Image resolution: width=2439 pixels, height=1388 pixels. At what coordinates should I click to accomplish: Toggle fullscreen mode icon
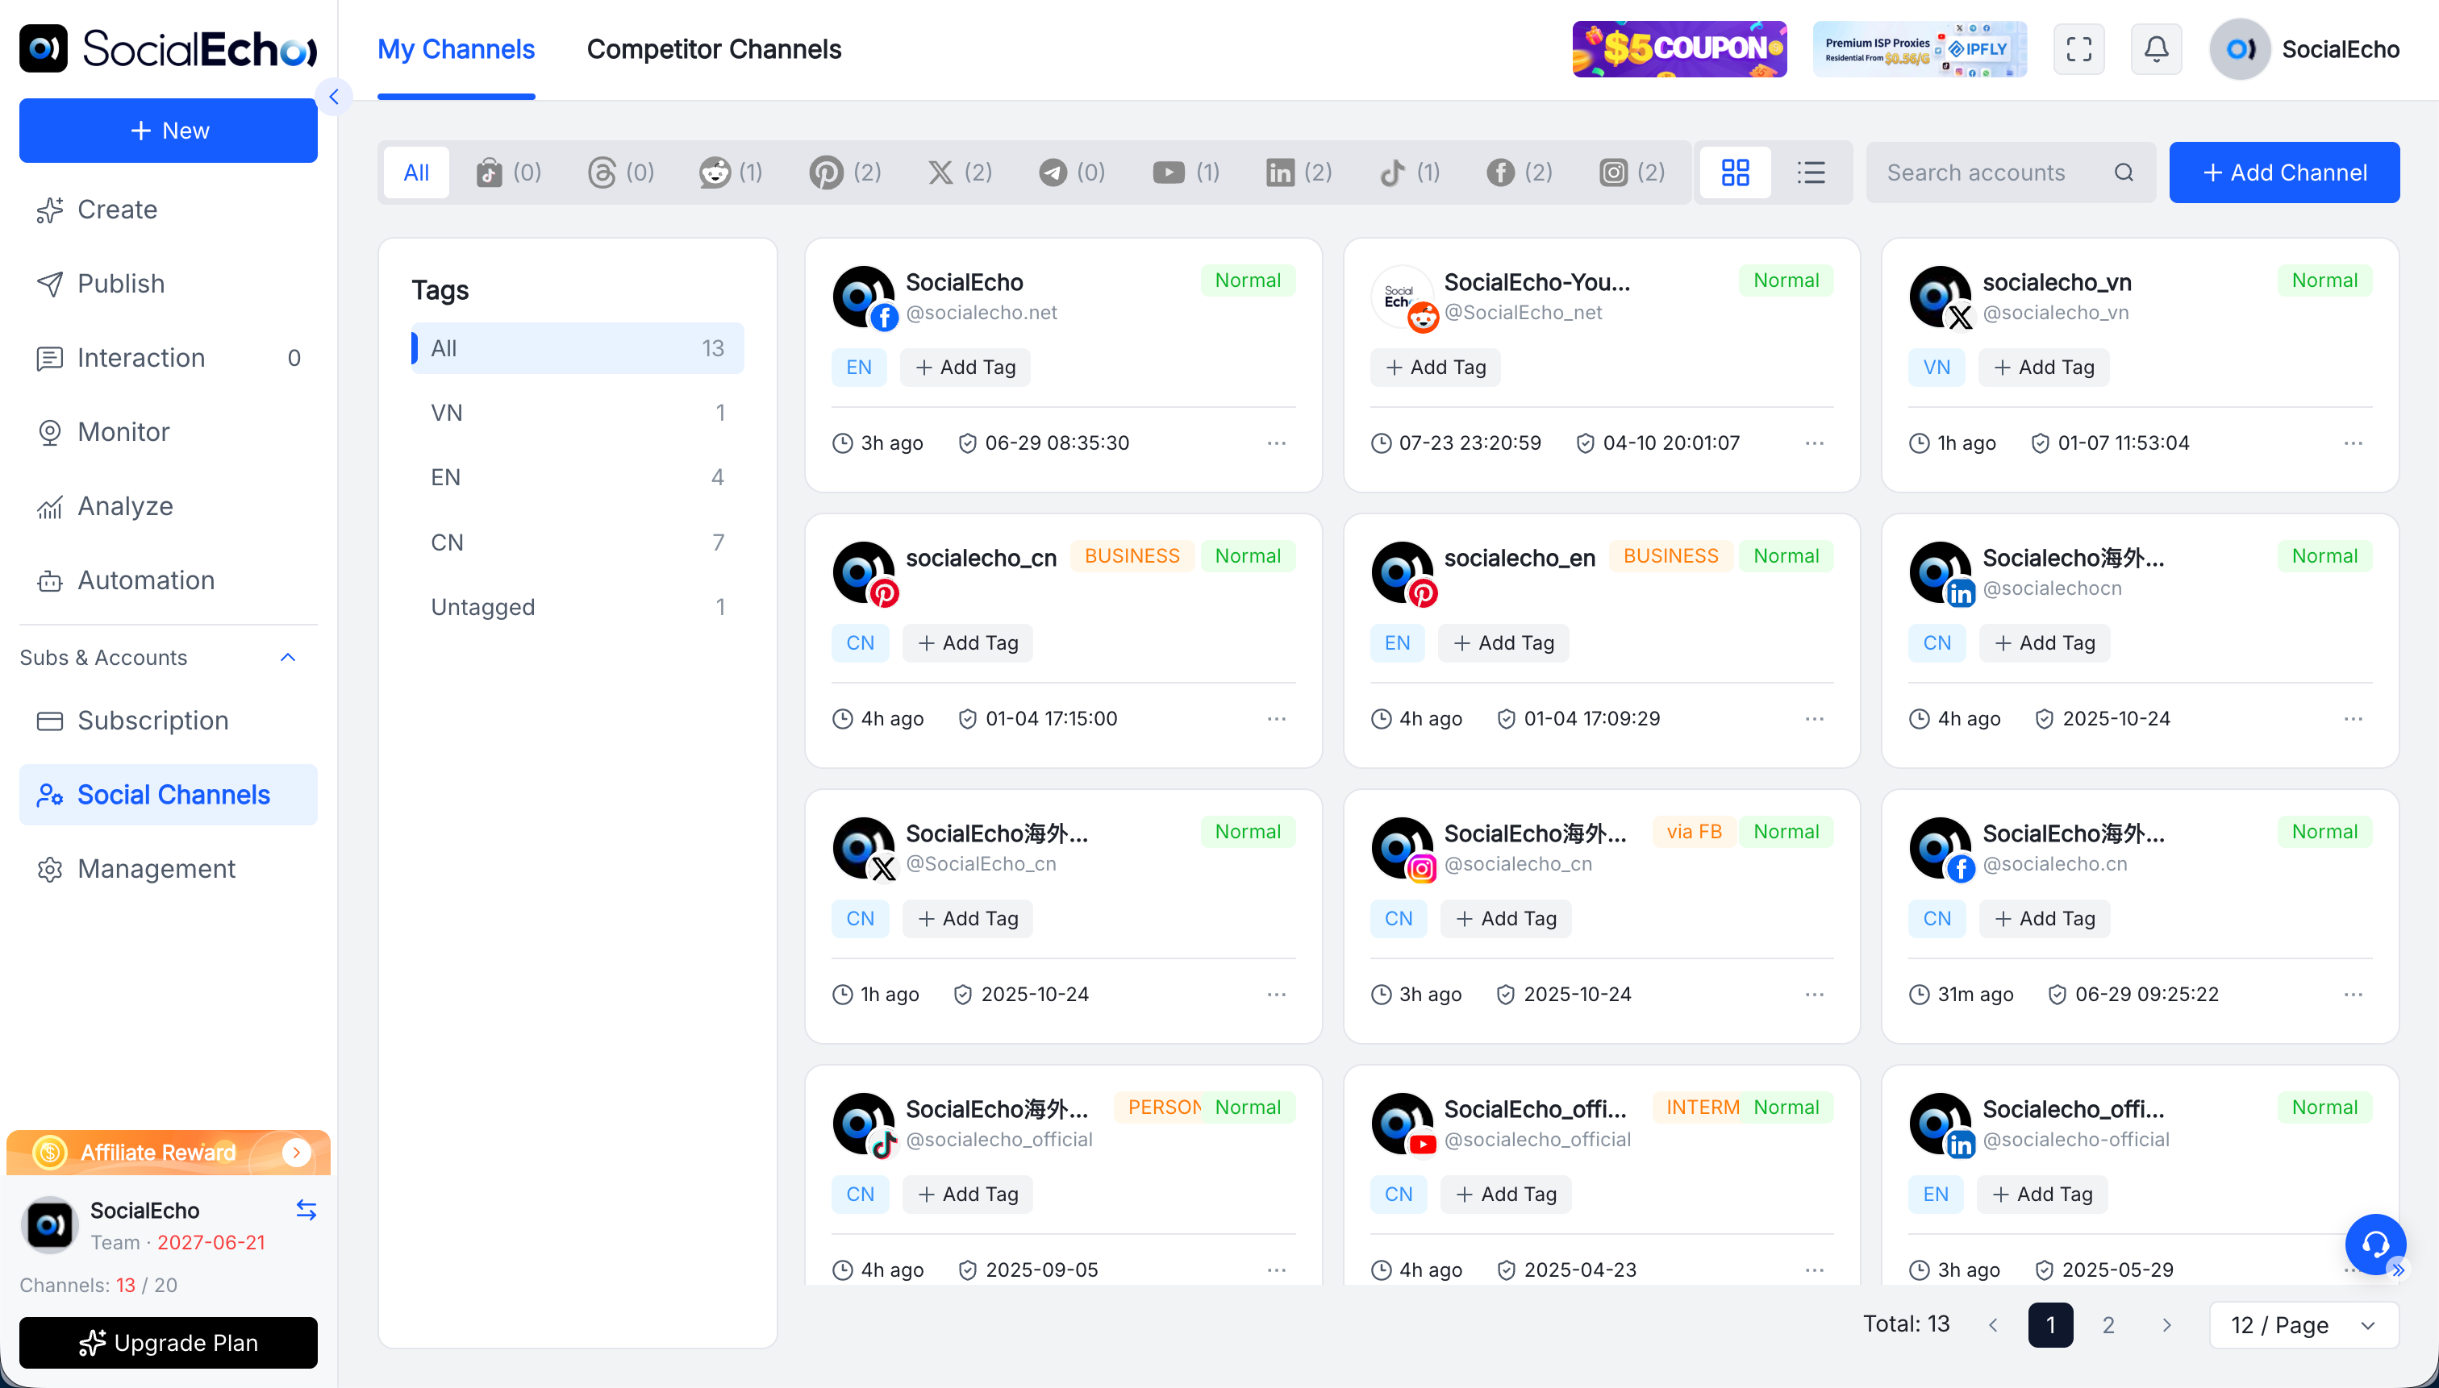2078,48
